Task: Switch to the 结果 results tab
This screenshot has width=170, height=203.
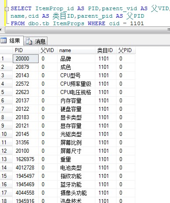Action: tap(11, 41)
